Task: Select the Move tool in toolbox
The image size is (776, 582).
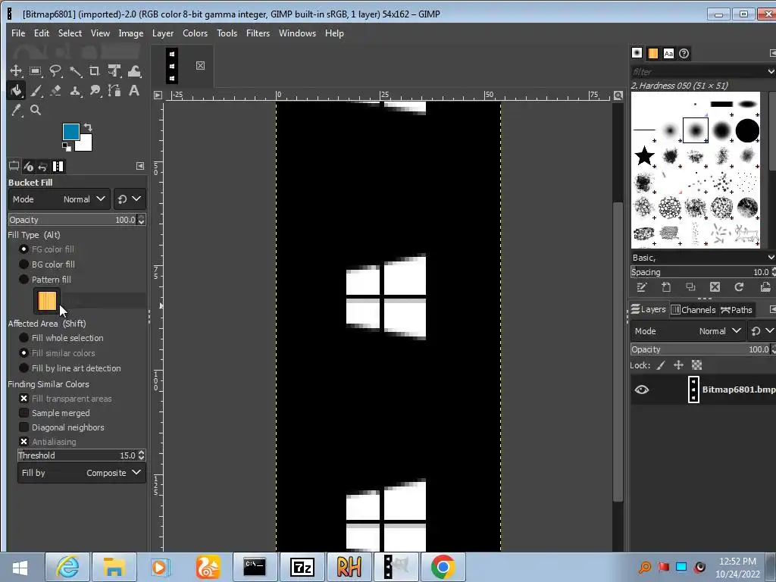Action: [x=16, y=71]
